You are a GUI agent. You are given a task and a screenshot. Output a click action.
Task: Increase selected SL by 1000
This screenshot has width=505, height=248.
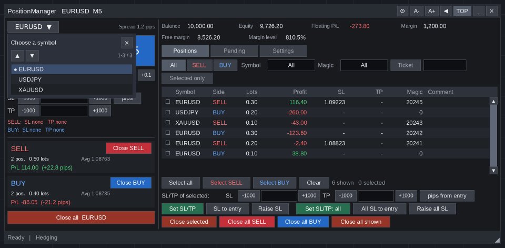coord(309,196)
